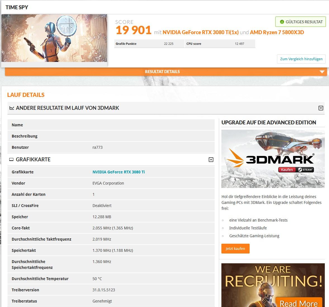Click eine Vielzahl an Benchmark-Tests list item
Screen dimensions: 329x307
pos(258,220)
